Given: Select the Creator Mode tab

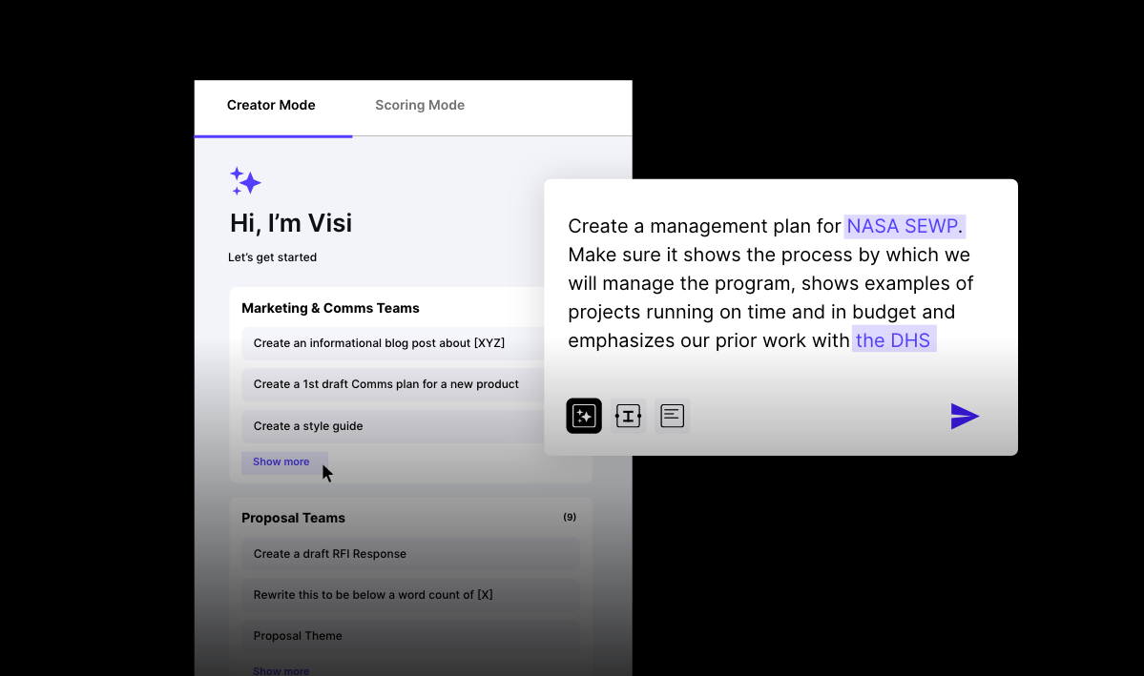Looking at the screenshot, I should click(271, 105).
